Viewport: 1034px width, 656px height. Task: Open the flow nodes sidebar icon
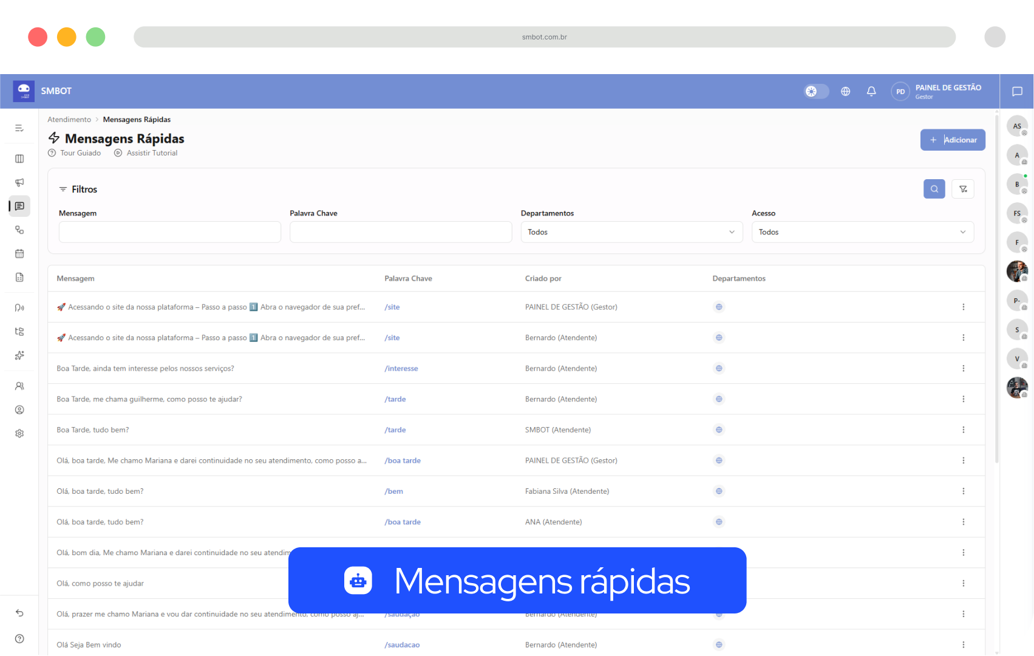point(19,230)
